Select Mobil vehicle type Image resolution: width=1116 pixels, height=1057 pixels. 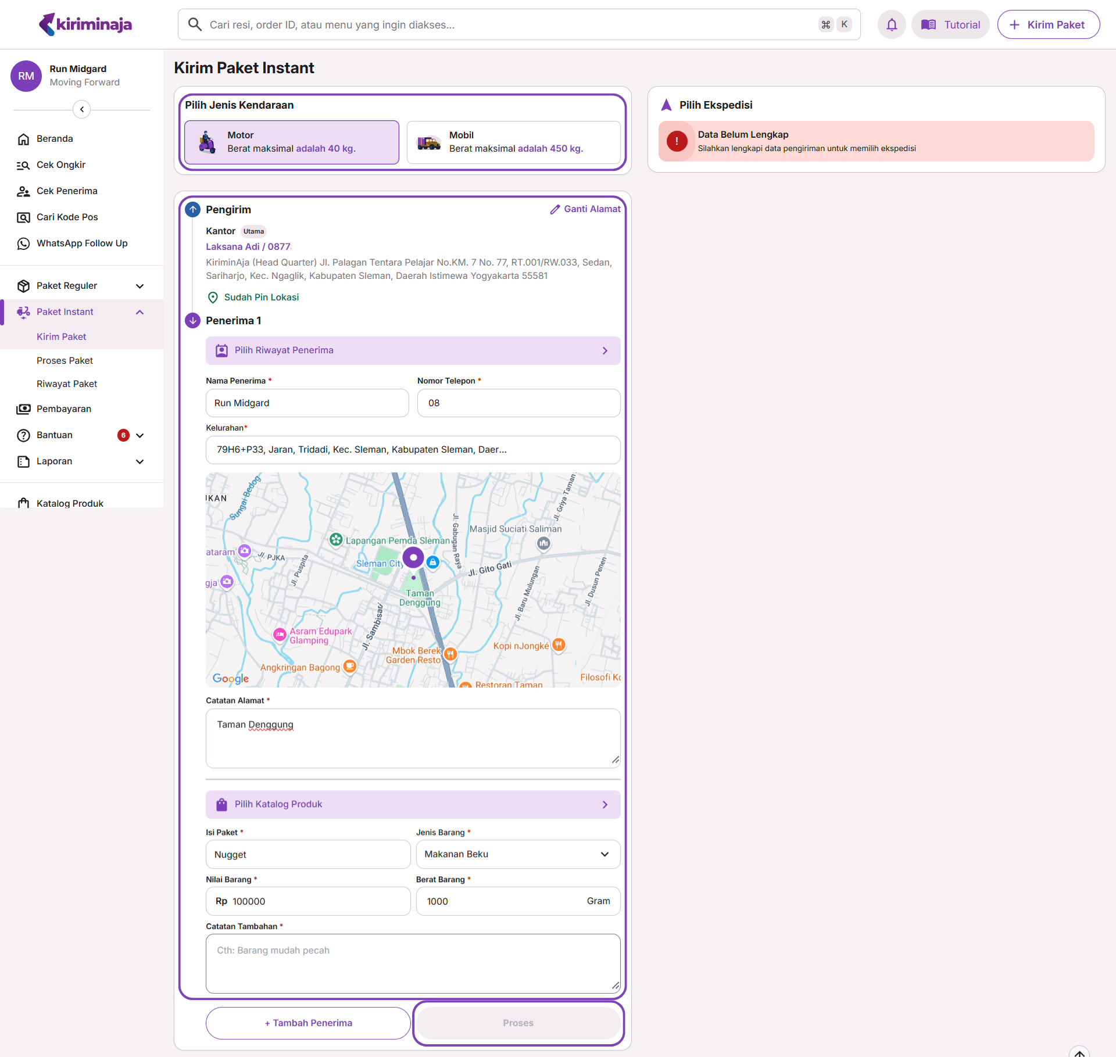click(514, 142)
